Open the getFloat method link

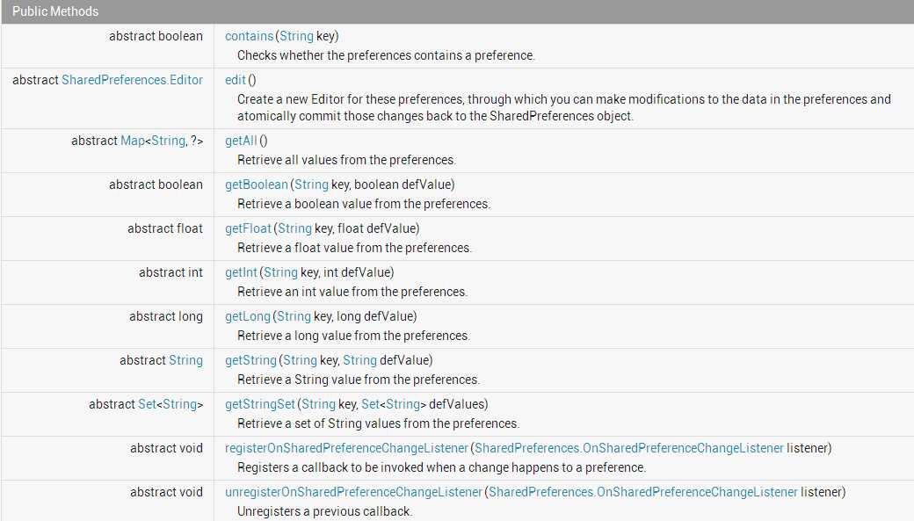(249, 228)
